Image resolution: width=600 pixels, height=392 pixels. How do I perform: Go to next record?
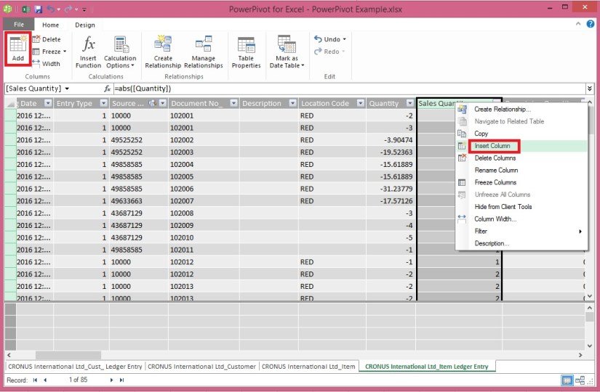pyautogui.click(x=111, y=380)
